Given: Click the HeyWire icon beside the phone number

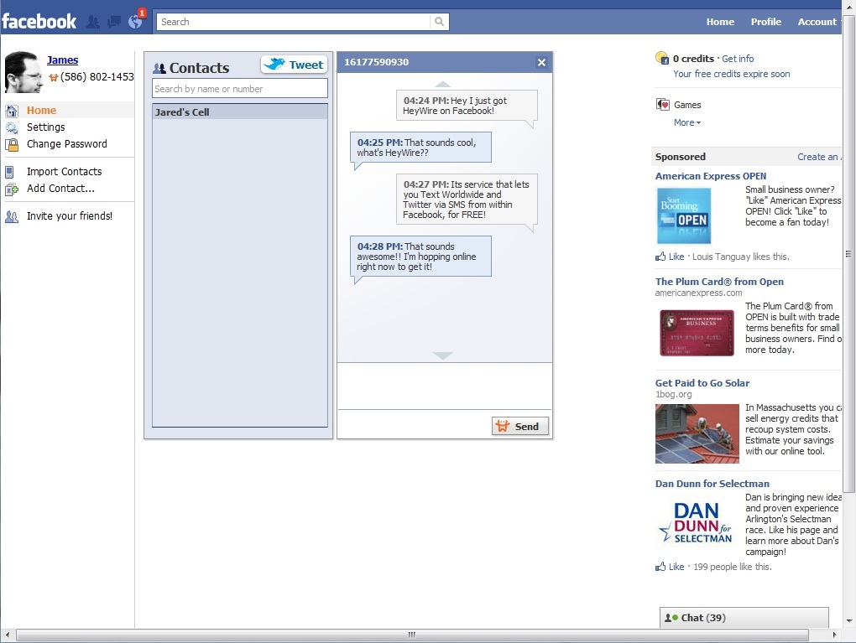Looking at the screenshot, I should click(x=54, y=77).
